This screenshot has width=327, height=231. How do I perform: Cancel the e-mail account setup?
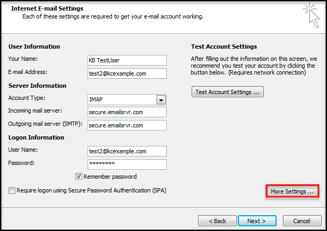(x=302, y=220)
